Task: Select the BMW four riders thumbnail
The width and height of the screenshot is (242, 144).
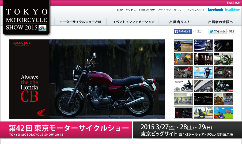Action: 183,99
